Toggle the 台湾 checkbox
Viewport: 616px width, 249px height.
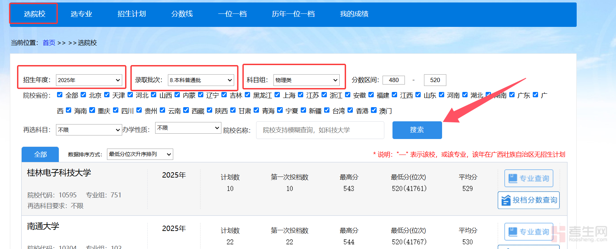pos(327,110)
